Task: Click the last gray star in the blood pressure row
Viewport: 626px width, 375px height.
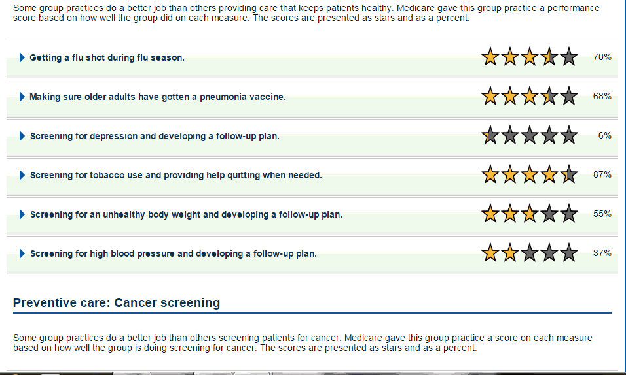Action: [569, 253]
